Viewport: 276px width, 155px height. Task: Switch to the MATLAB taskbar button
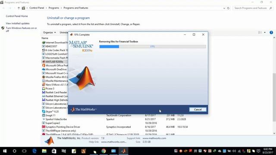(x=123, y=151)
